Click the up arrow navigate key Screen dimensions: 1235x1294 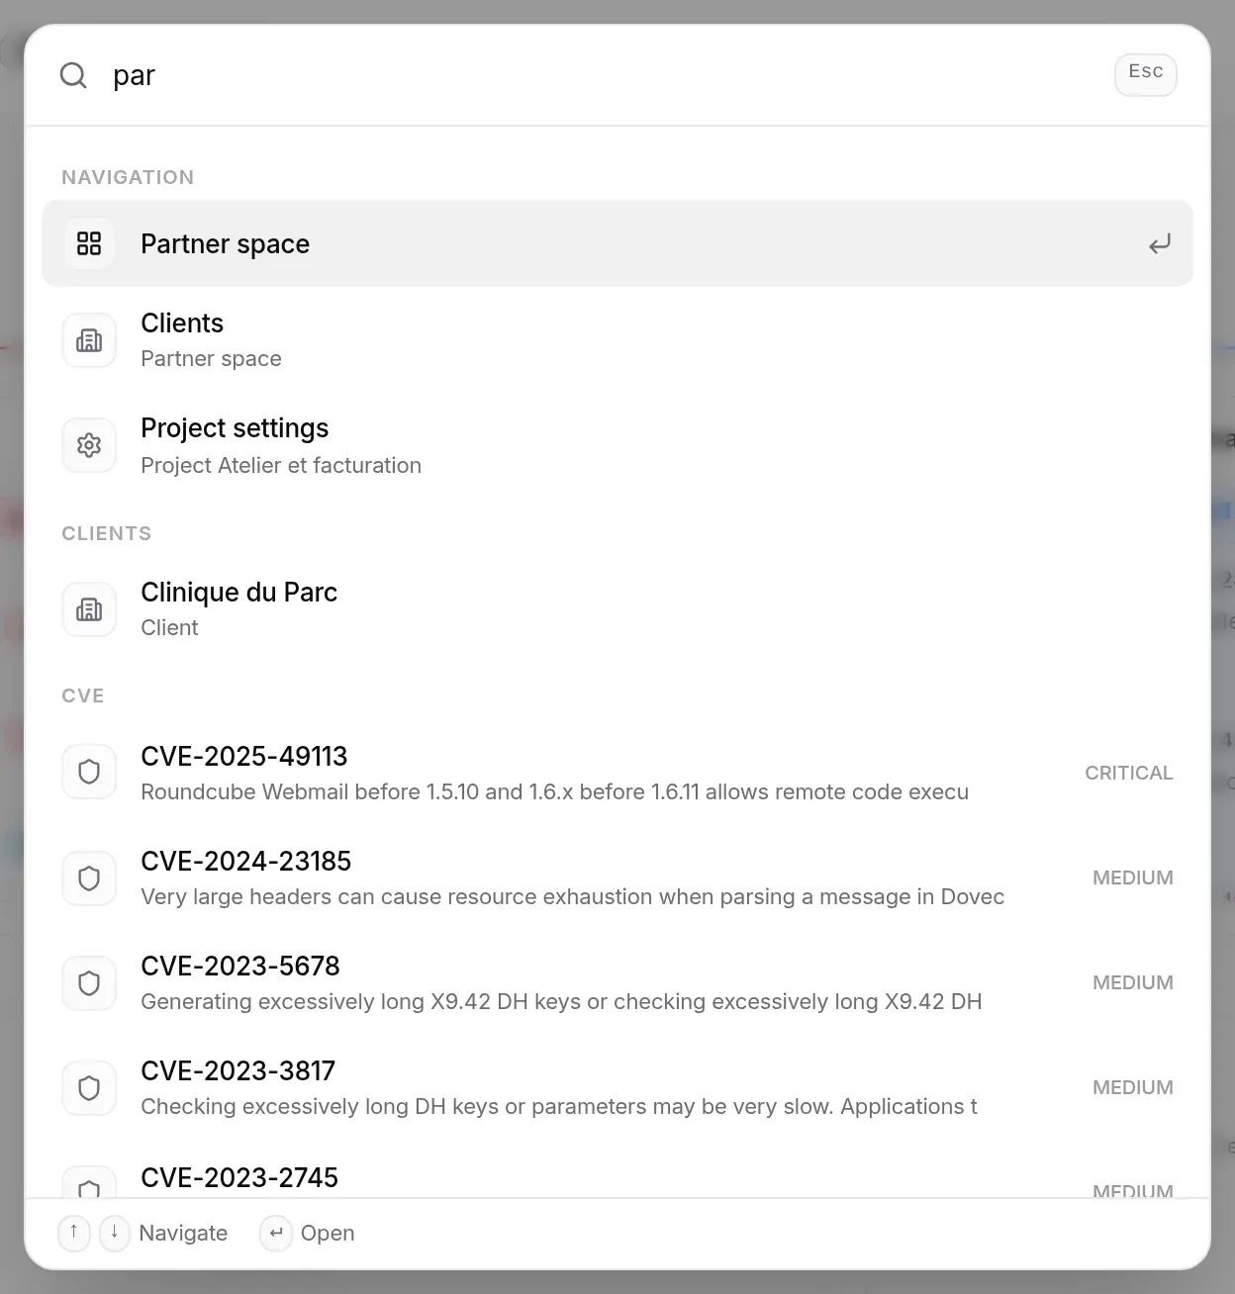[74, 1233]
